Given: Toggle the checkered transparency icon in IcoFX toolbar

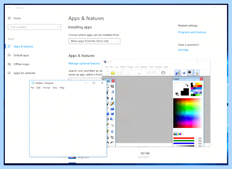Looking at the screenshot, I should pyautogui.click(x=178, y=73).
